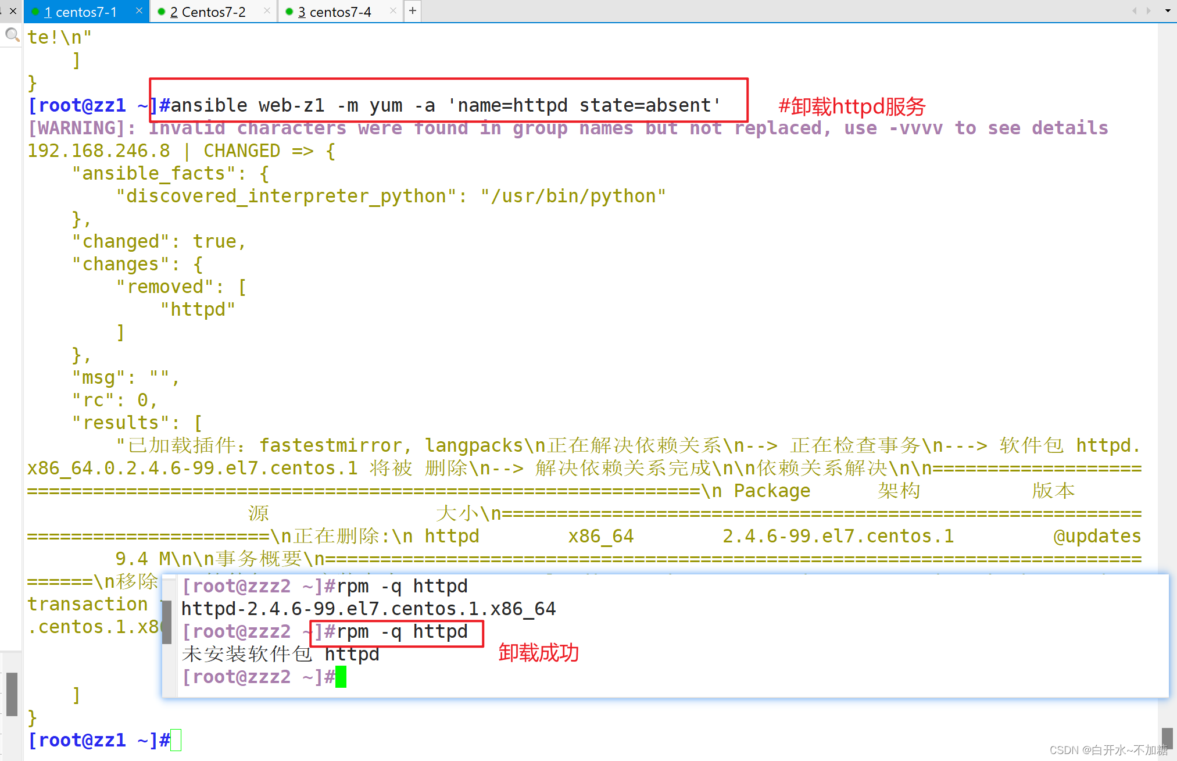Close the left side panel
1177x761 pixels.
pyautogui.click(x=13, y=11)
